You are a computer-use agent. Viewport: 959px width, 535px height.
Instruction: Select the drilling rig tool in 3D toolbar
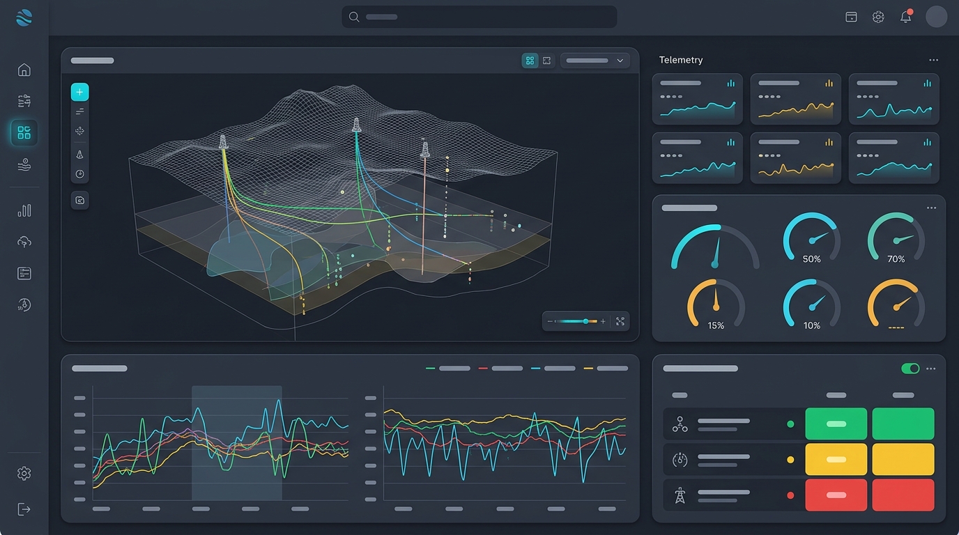[79, 155]
